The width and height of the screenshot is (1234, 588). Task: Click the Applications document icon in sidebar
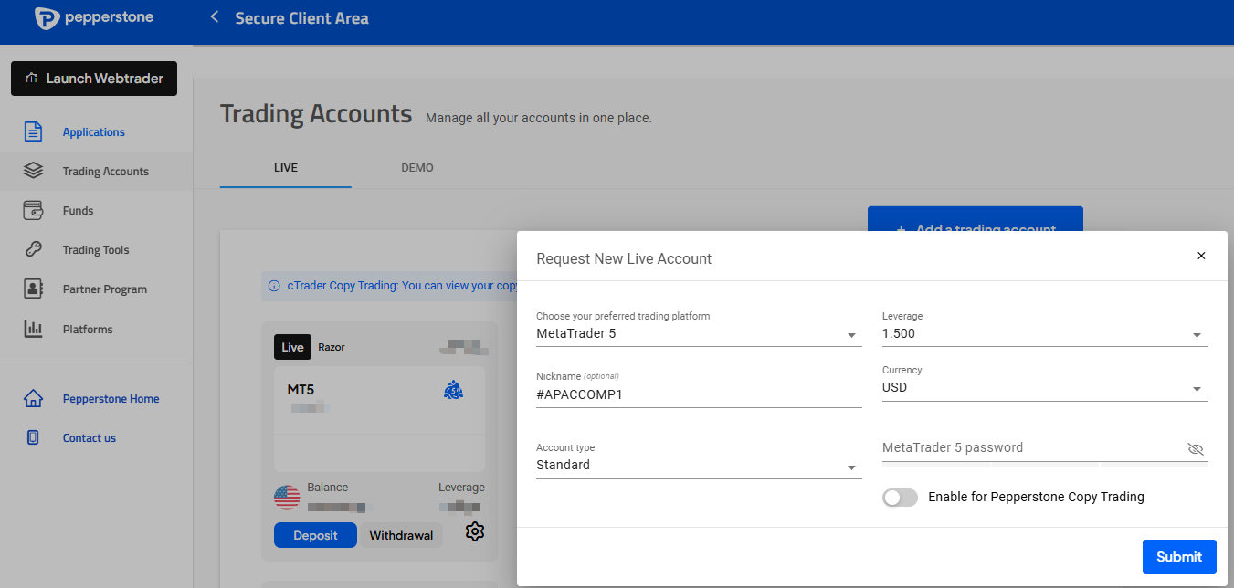point(33,131)
